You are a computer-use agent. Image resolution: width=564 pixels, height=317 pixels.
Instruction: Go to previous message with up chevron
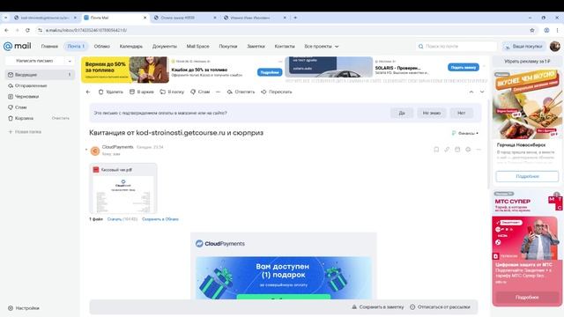click(471, 92)
